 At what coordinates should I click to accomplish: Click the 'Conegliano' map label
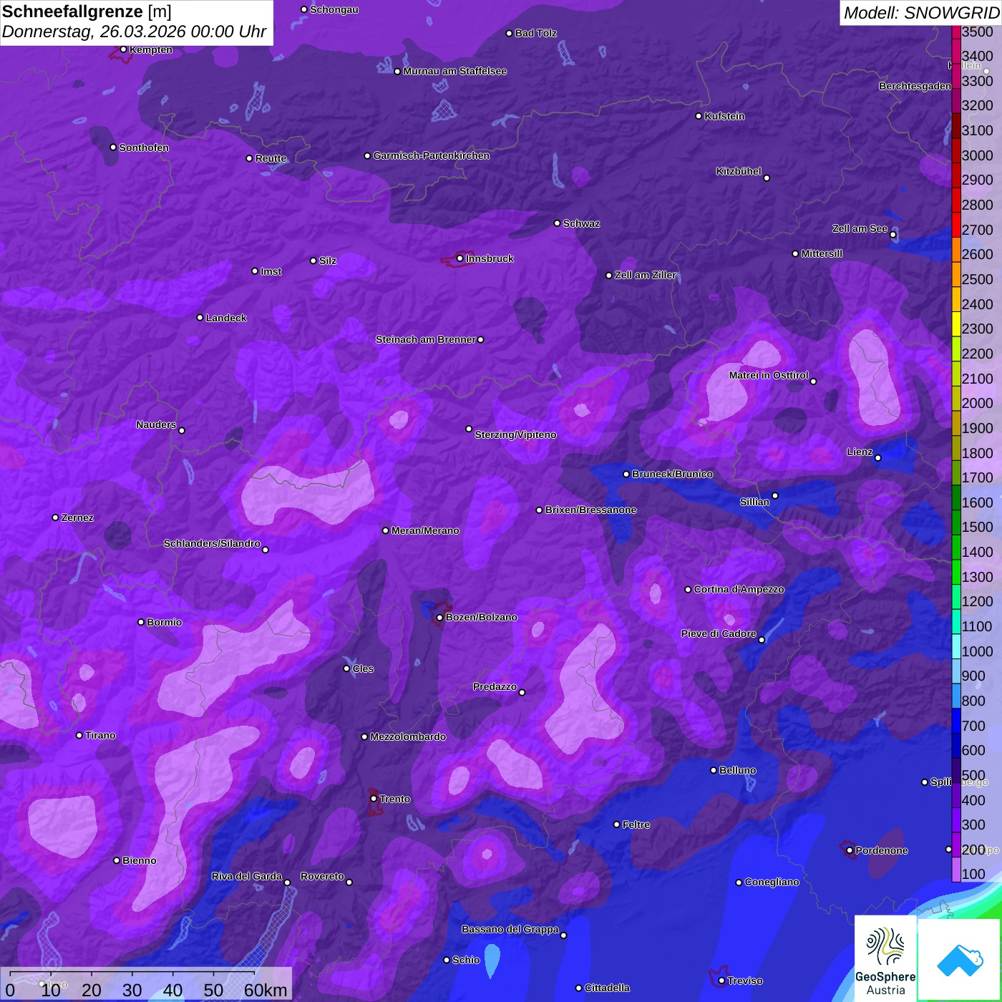click(x=772, y=882)
